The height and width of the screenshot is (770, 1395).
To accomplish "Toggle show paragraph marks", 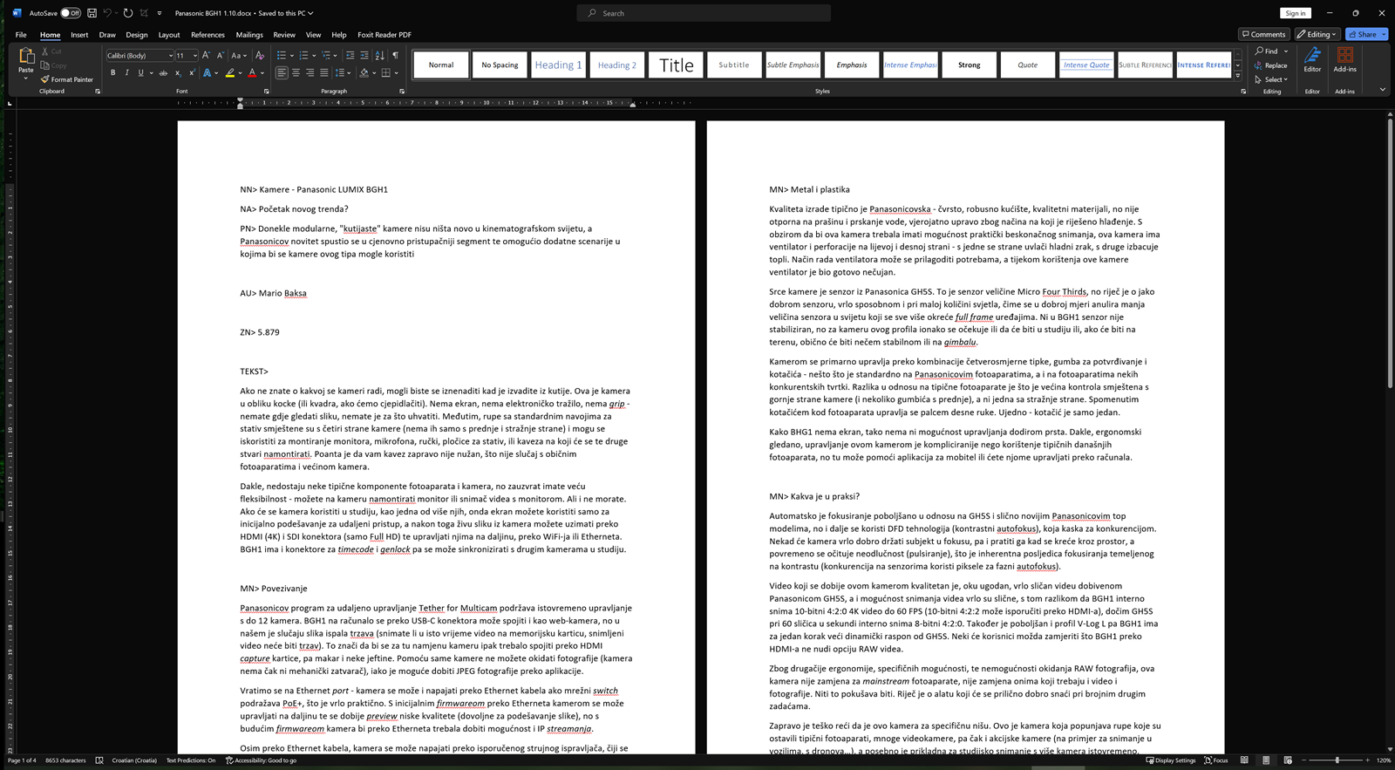I will pos(396,55).
